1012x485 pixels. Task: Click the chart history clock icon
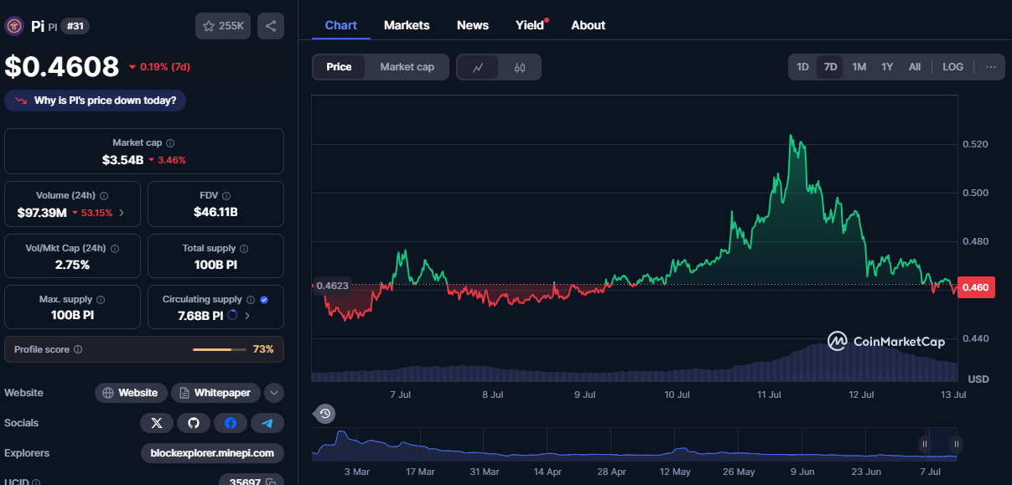coord(325,413)
